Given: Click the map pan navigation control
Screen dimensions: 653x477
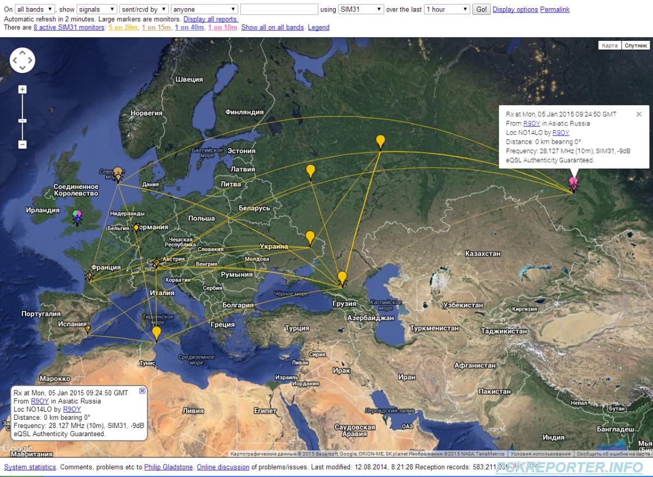Looking at the screenshot, I should (22, 60).
